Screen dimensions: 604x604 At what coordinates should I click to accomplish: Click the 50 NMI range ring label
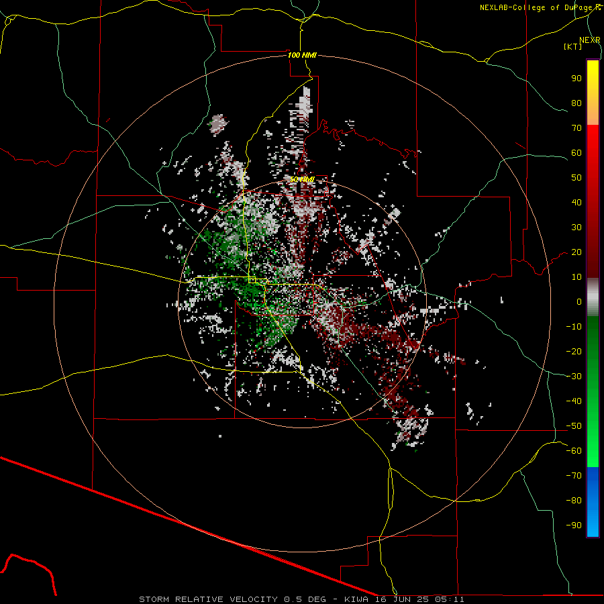302,179
